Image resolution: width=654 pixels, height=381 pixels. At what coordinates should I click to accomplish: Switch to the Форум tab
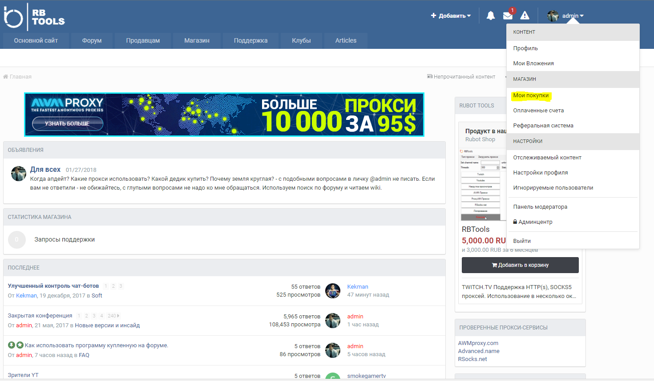click(92, 40)
